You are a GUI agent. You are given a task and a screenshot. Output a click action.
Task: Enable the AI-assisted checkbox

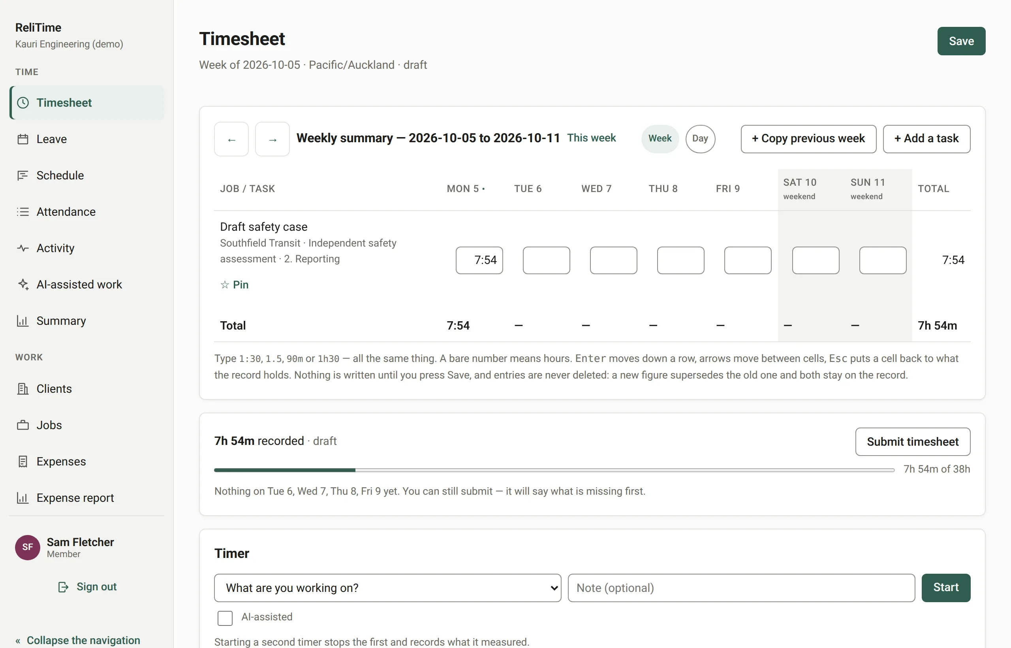pyautogui.click(x=225, y=618)
